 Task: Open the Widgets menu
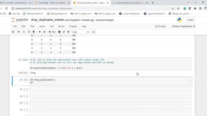[x=73, y=26]
